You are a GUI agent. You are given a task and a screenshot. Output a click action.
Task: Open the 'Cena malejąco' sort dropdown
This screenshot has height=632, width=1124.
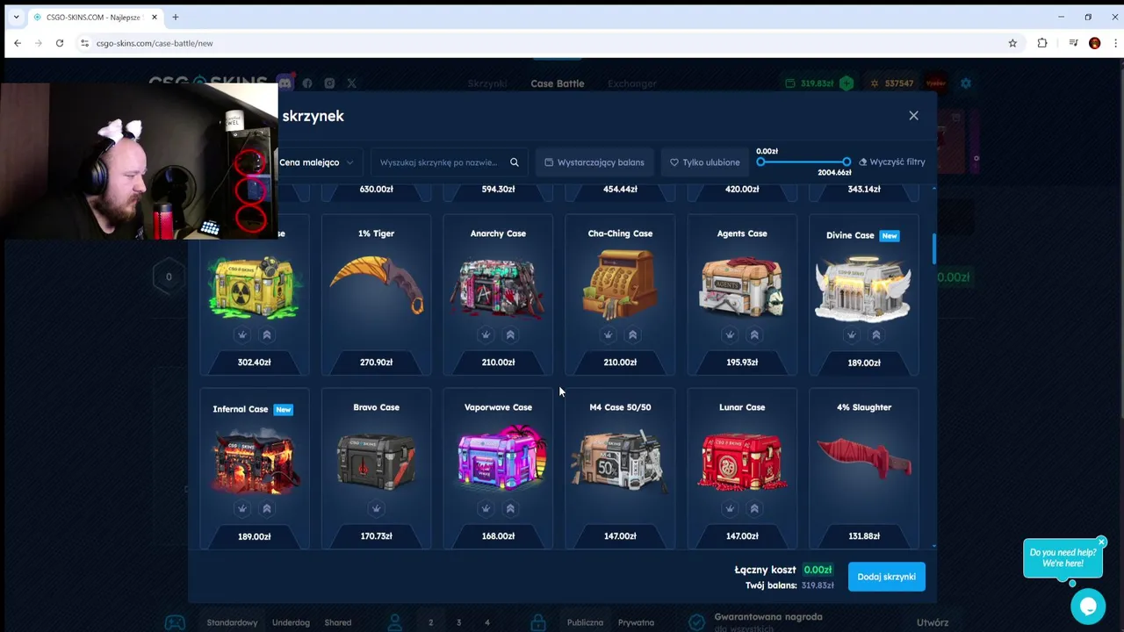pos(316,162)
